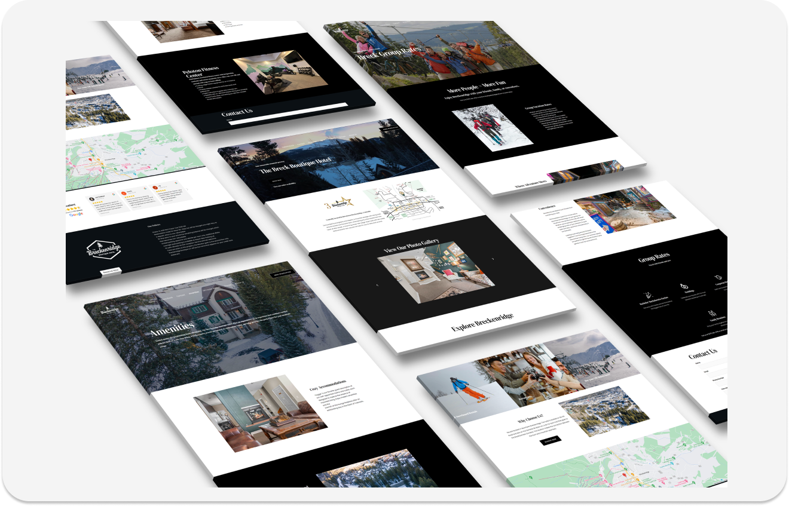789x506 pixels.
Task: Click the 'View Our Photo Gallery' heading
Action: 412,244
